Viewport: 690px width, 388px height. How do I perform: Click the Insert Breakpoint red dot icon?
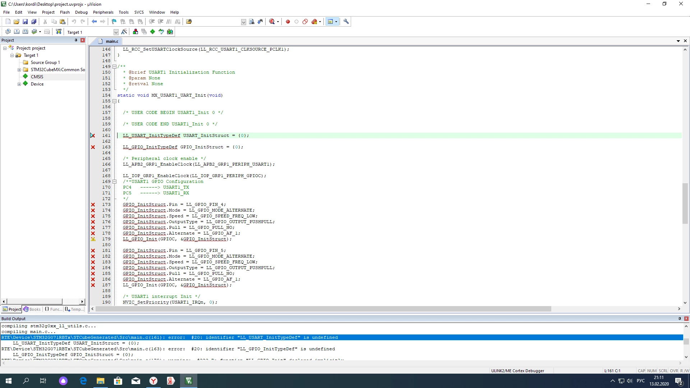[288, 22]
